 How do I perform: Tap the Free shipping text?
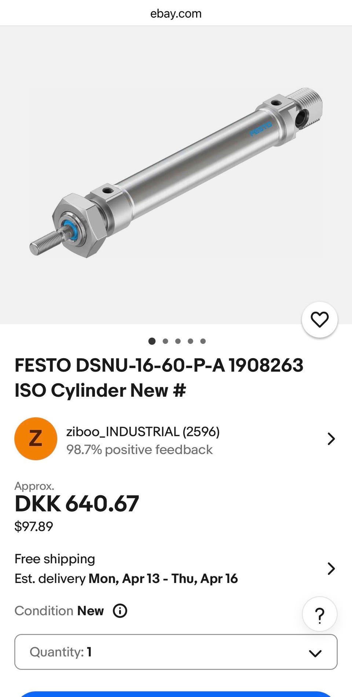click(55, 559)
